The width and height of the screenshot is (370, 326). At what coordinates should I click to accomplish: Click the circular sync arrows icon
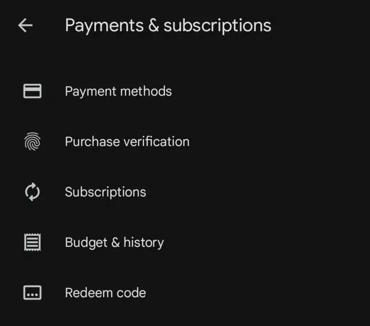[33, 192]
